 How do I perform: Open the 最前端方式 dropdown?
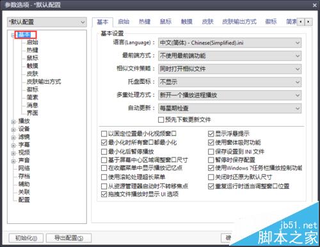(230, 56)
